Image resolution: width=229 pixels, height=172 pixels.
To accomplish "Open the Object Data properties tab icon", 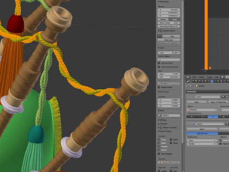I will (215, 81).
